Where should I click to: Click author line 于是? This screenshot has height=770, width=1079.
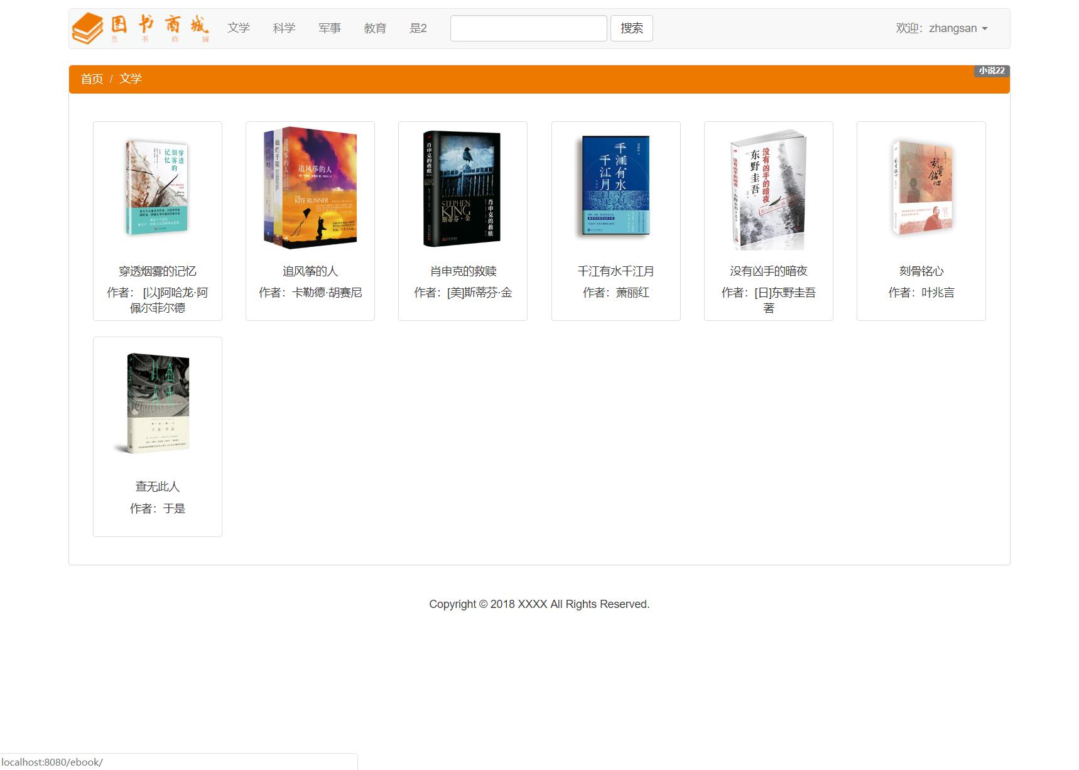[x=158, y=509]
